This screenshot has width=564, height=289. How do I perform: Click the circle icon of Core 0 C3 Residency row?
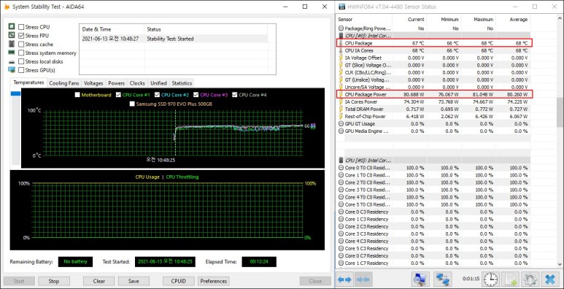pos(341,212)
